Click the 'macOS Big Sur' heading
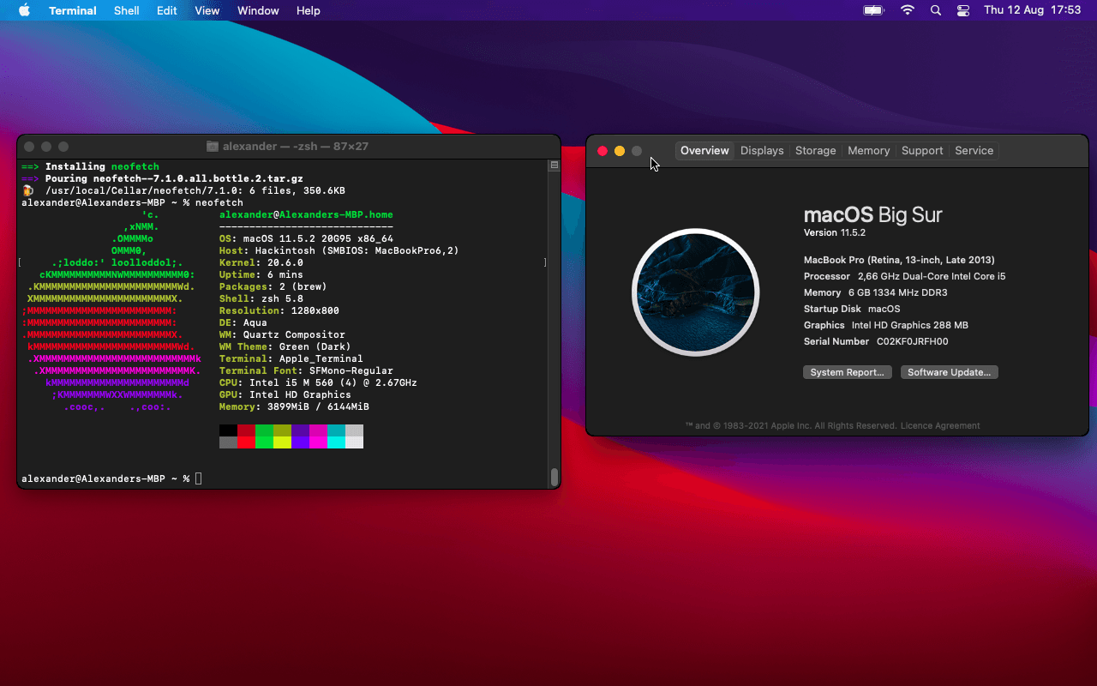 click(x=872, y=214)
